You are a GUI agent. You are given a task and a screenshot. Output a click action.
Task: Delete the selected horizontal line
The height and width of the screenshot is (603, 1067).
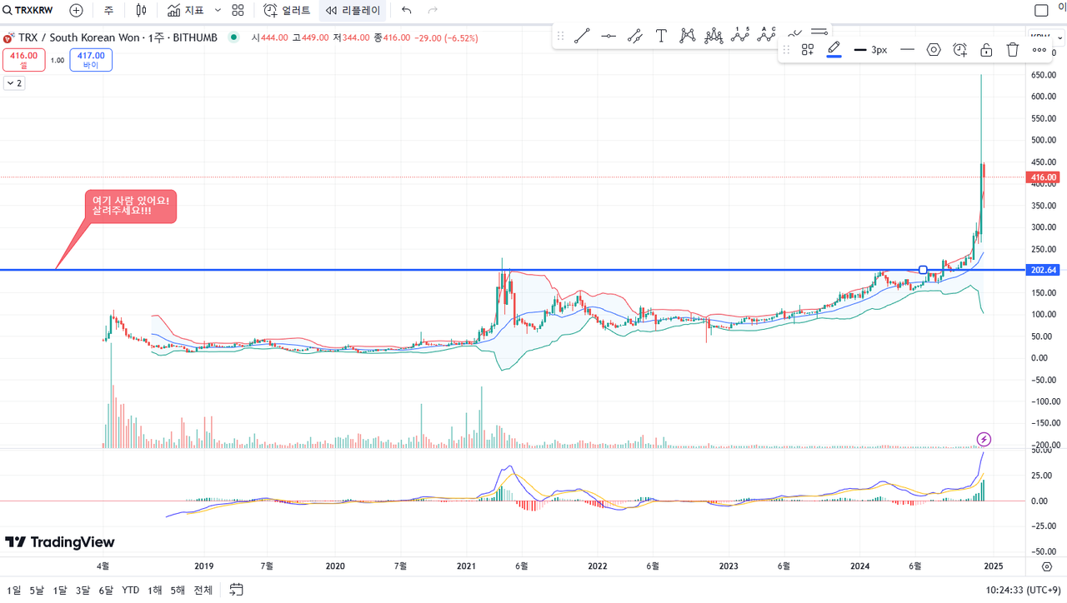1013,50
